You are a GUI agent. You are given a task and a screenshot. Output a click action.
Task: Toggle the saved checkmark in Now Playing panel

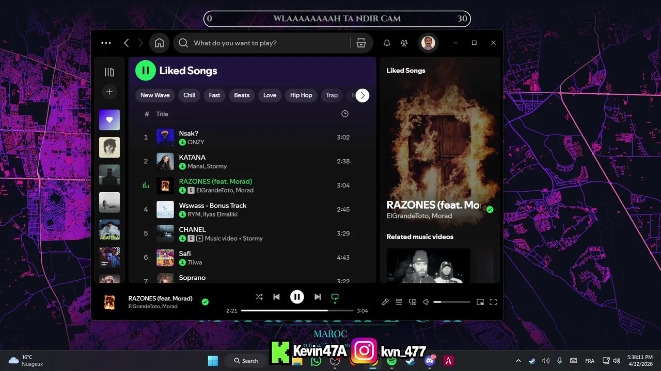(490, 210)
